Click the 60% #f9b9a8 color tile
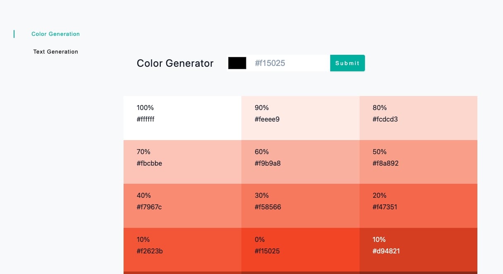Viewport: 503px width, 274px height. click(300, 162)
